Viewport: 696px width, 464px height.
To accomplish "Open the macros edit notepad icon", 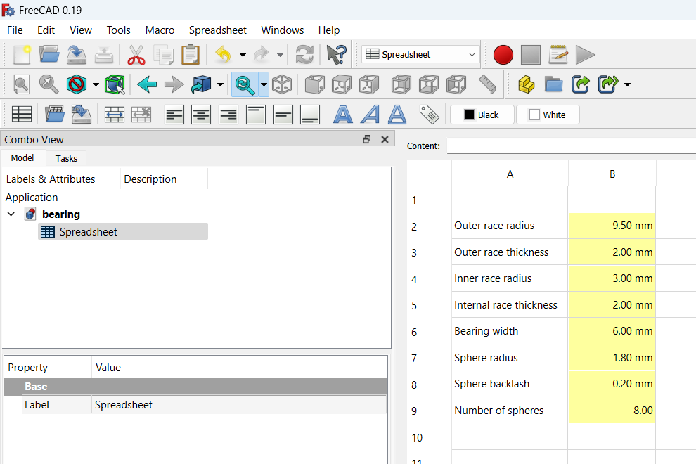I will (558, 55).
